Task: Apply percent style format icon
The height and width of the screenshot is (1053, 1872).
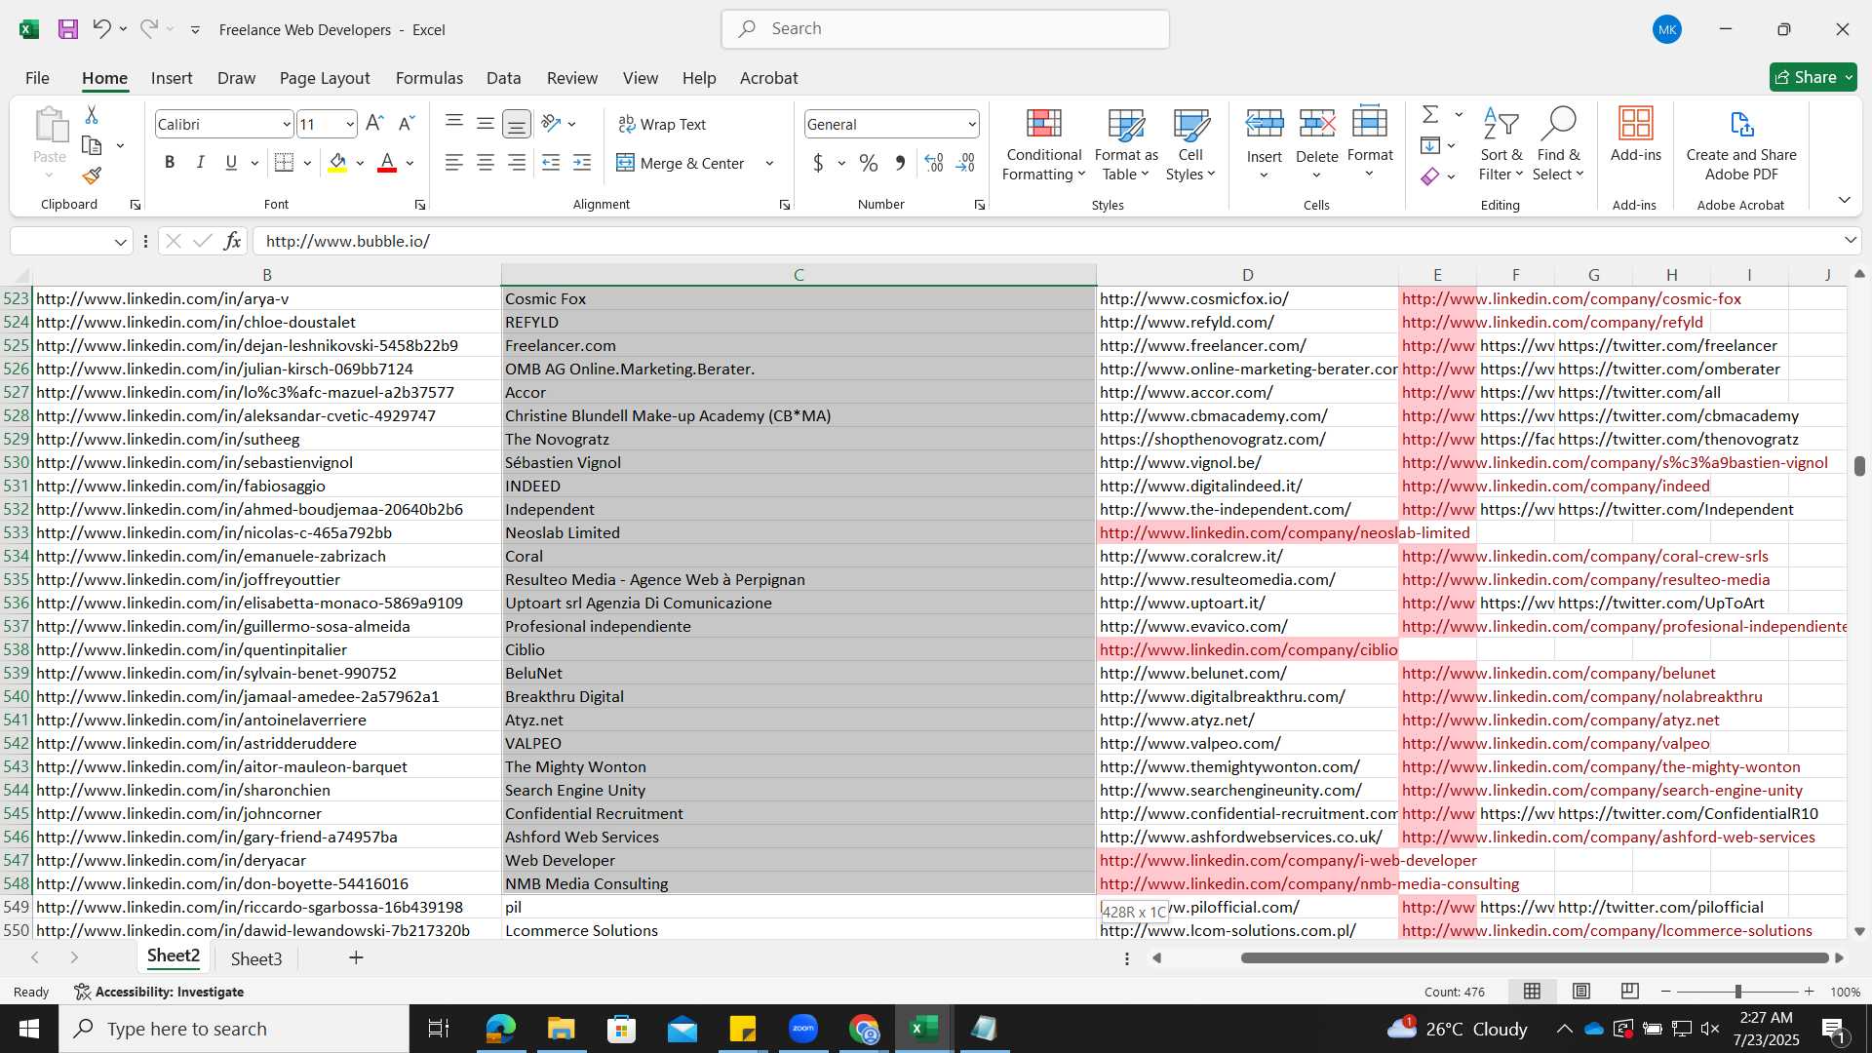Action: [x=869, y=163]
